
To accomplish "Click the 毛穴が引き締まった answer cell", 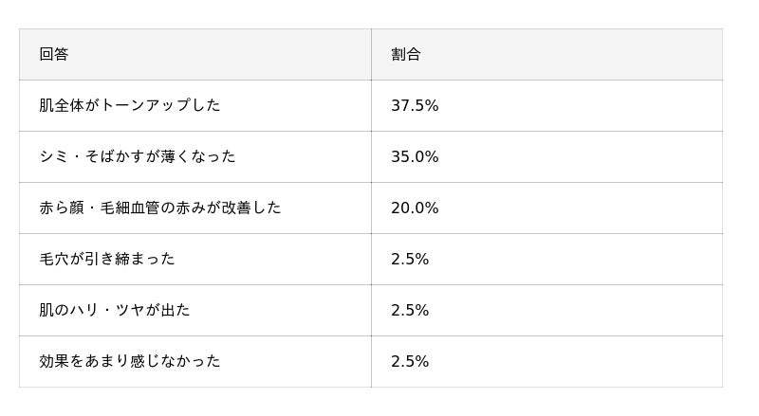I will point(106,259).
